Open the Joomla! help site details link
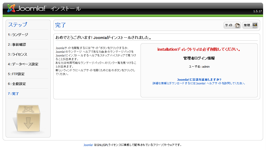 coord(199,83)
